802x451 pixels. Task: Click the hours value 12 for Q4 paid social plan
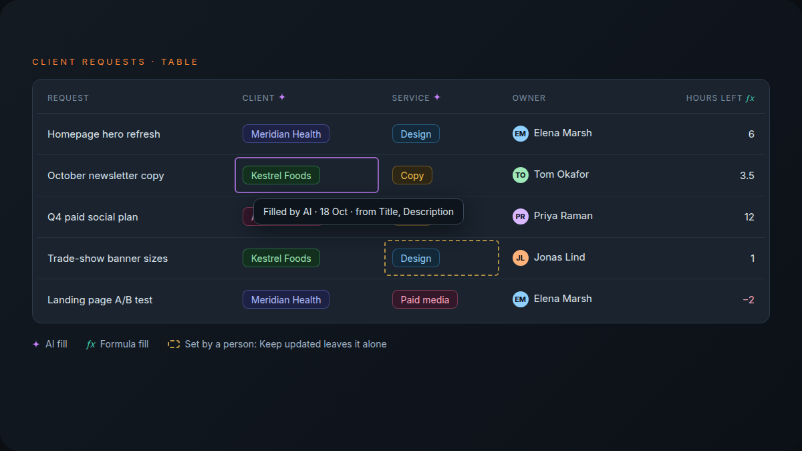pos(749,217)
